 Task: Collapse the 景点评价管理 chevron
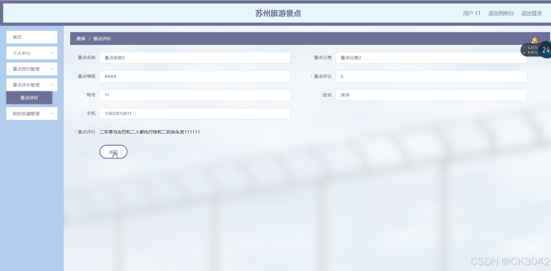(x=52, y=85)
